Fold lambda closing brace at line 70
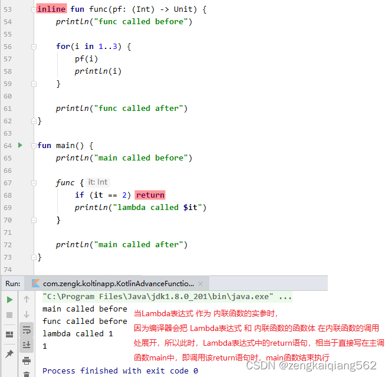Screen dimensions: 385x377 pyautogui.click(x=34, y=220)
